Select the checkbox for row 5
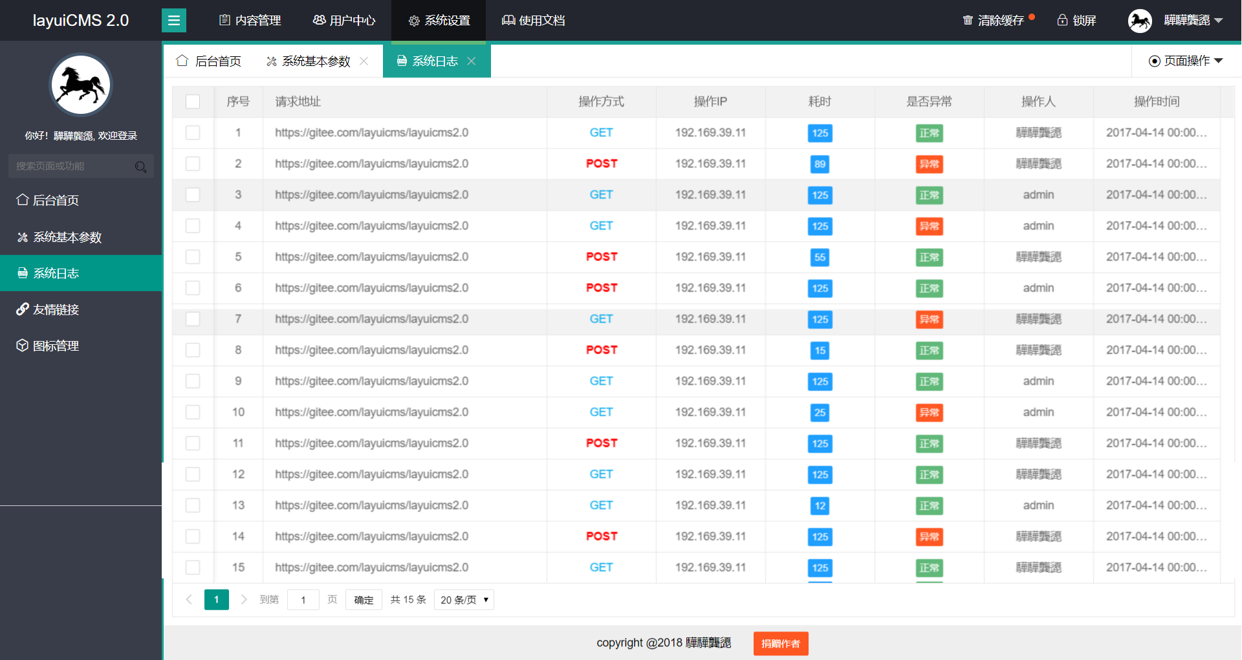The image size is (1242, 660). [x=192, y=257]
